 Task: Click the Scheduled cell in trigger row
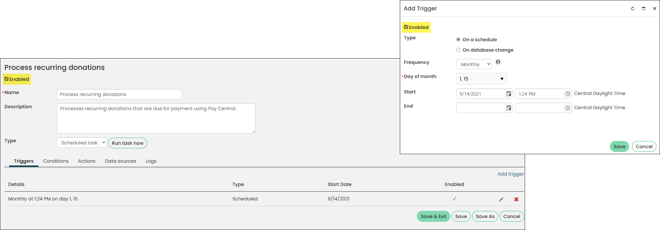(245, 199)
